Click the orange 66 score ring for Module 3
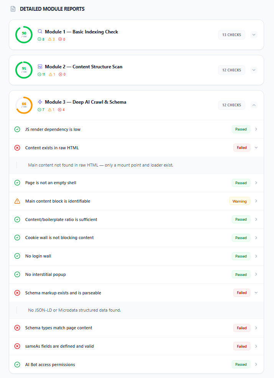The width and height of the screenshot is (274, 378). coord(24,105)
